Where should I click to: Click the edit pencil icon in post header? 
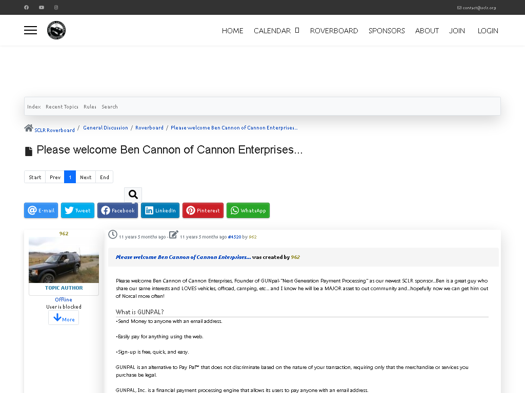click(173, 234)
